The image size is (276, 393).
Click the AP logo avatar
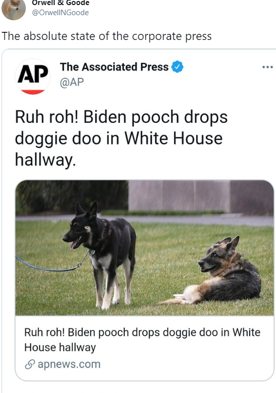pos(33,76)
